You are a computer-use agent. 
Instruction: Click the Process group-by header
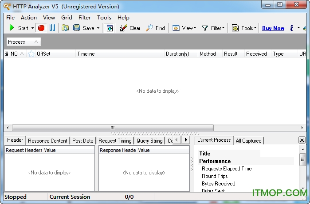pyautogui.click(x=24, y=42)
